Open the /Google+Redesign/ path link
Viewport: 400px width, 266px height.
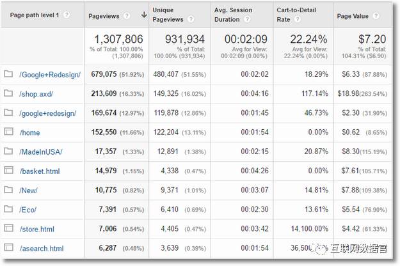pyautogui.click(x=50, y=75)
